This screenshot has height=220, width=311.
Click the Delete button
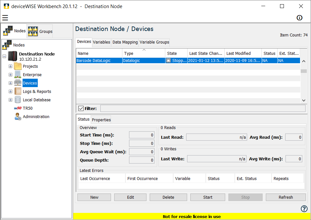tap(168, 197)
